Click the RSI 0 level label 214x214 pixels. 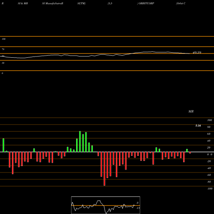[2, 73]
